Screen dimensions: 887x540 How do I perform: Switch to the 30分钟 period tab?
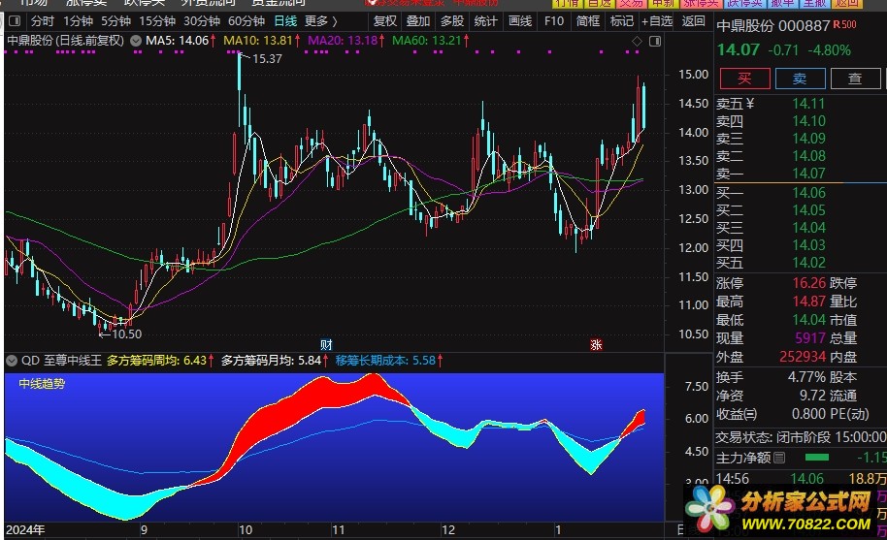tap(202, 21)
